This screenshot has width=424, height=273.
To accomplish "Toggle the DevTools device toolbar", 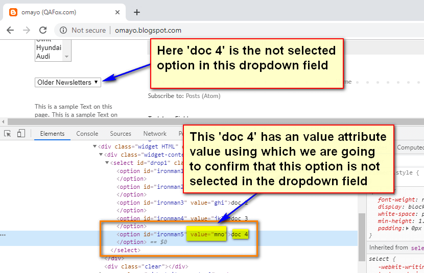I will [21, 133].
